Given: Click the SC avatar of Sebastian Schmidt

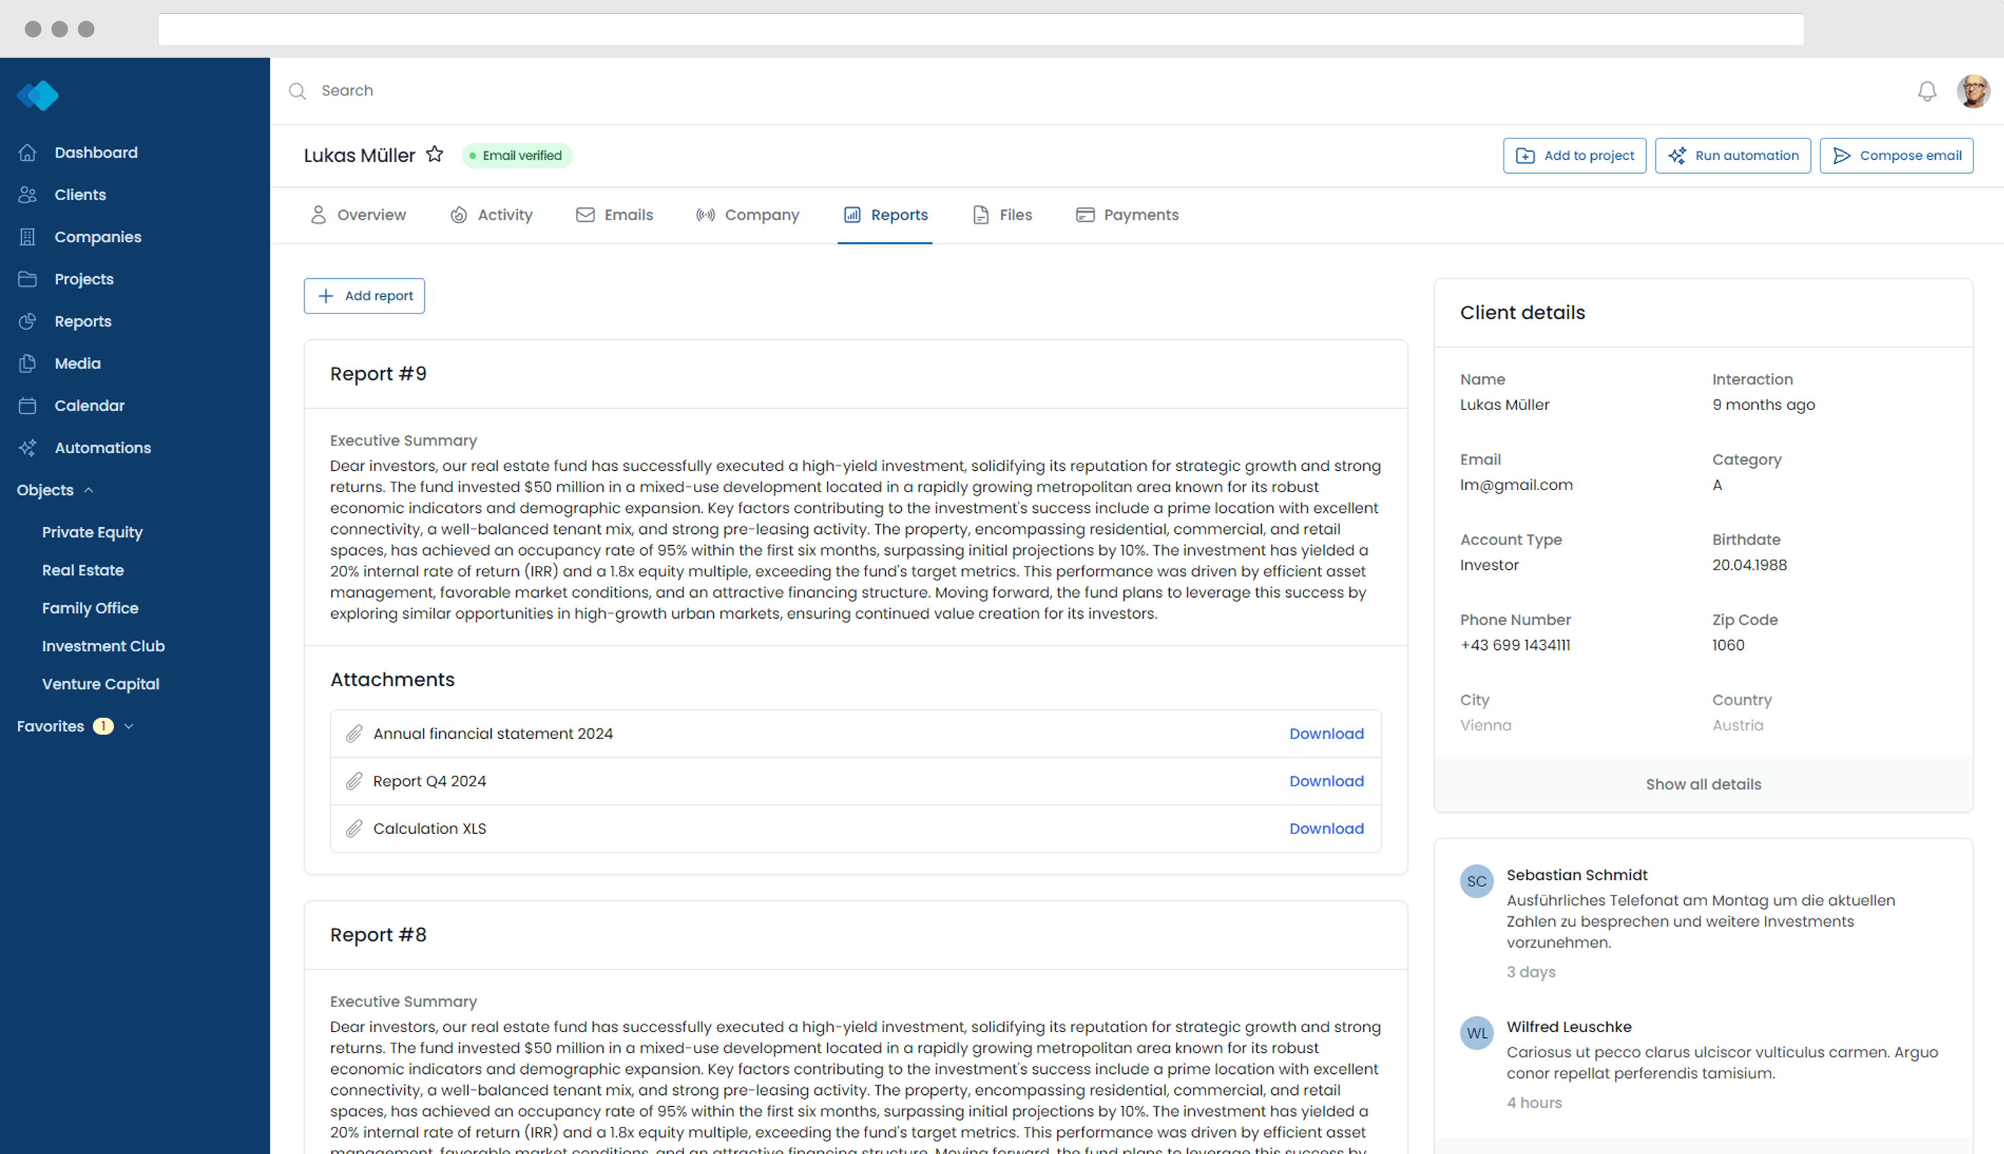Looking at the screenshot, I should pos(1476,881).
